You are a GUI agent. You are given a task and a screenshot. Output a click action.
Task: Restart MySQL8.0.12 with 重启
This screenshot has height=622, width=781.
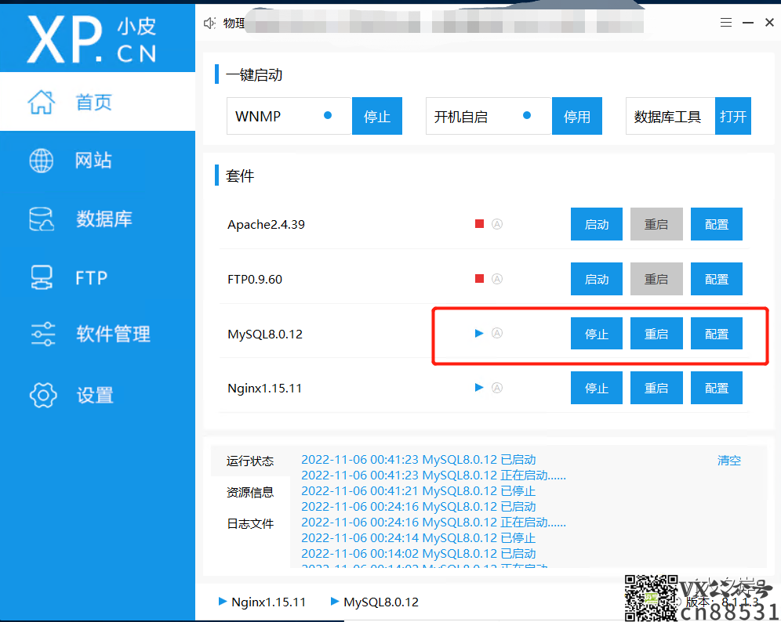point(656,334)
